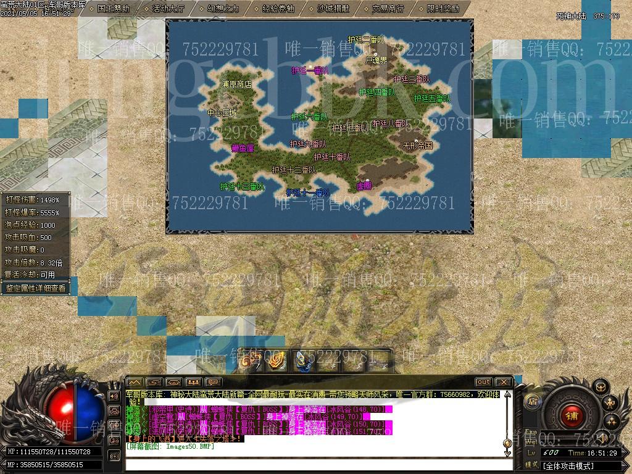
Task: Click the close X button on chat panel
Action: pyautogui.click(x=503, y=382)
